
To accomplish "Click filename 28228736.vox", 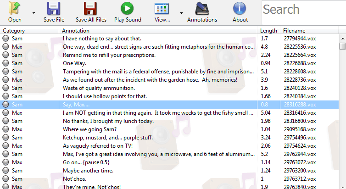I will (x=300, y=80).
